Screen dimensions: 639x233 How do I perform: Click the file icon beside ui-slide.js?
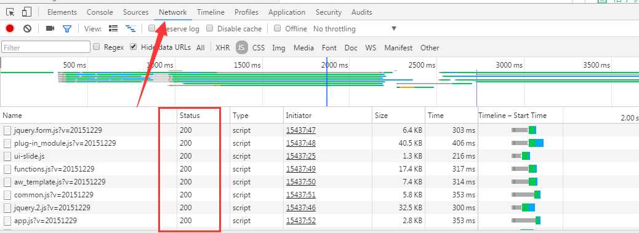(x=7, y=156)
